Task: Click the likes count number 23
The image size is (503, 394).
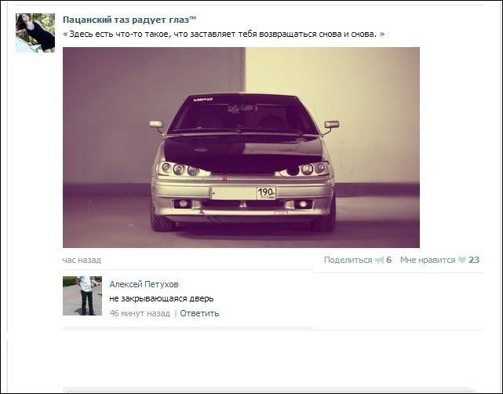Action: (x=474, y=260)
